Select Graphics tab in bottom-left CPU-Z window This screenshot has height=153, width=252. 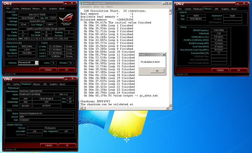(x=54, y=84)
